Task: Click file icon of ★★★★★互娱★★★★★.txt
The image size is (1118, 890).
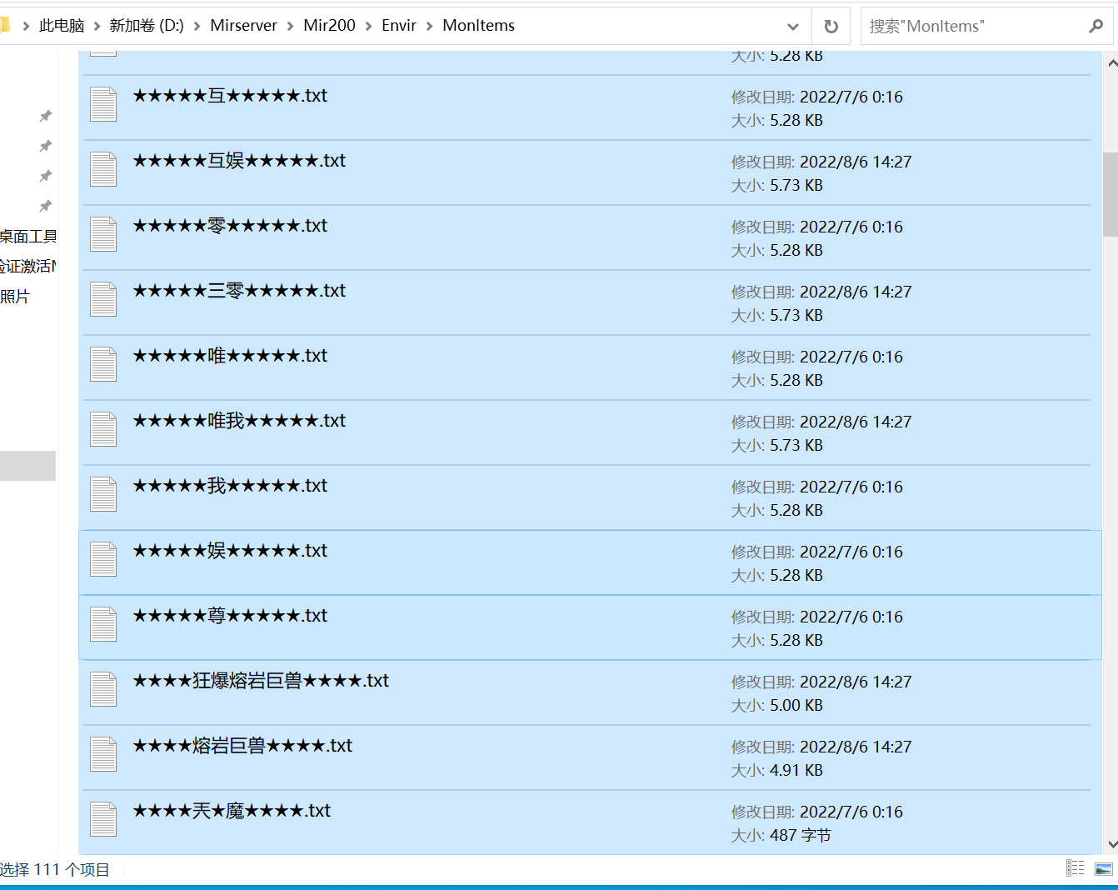Action: pyautogui.click(x=103, y=169)
